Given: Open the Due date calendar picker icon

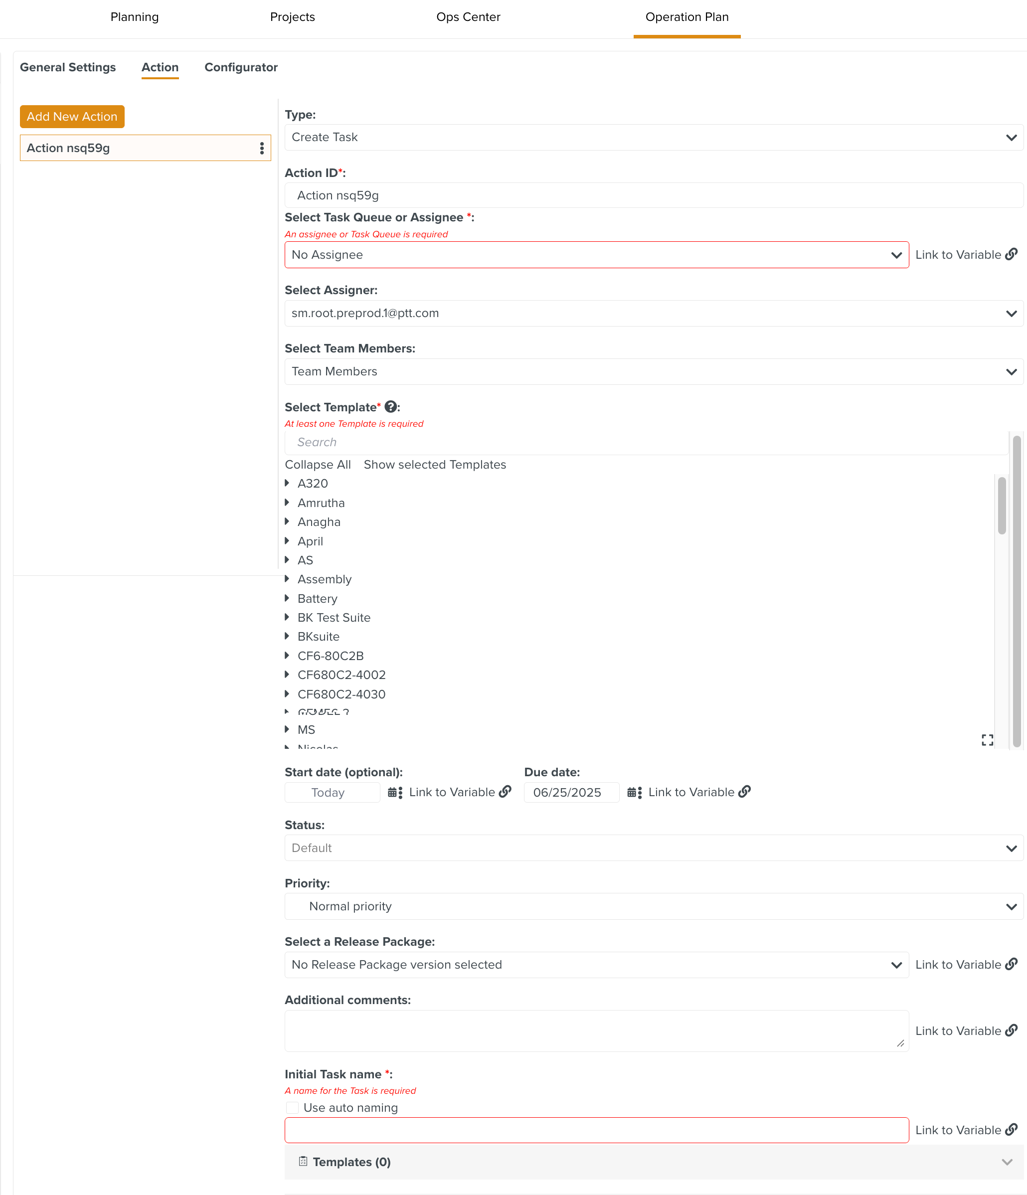Looking at the screenshot, I should pos(634,793).
